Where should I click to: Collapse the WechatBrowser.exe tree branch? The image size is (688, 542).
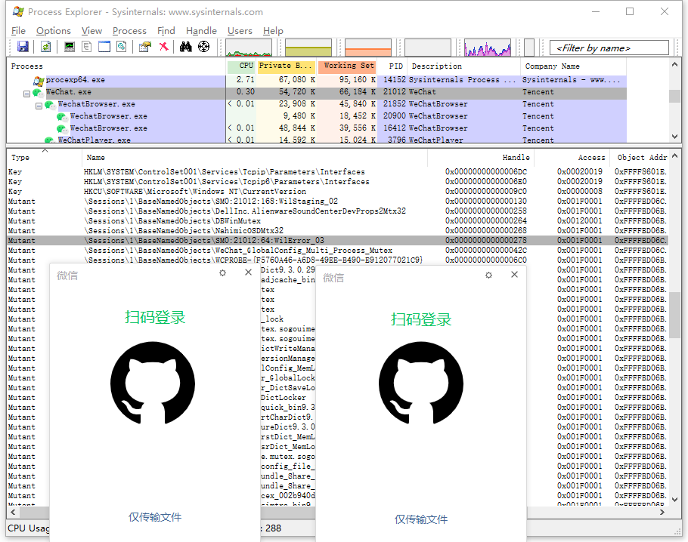point(39,105)
